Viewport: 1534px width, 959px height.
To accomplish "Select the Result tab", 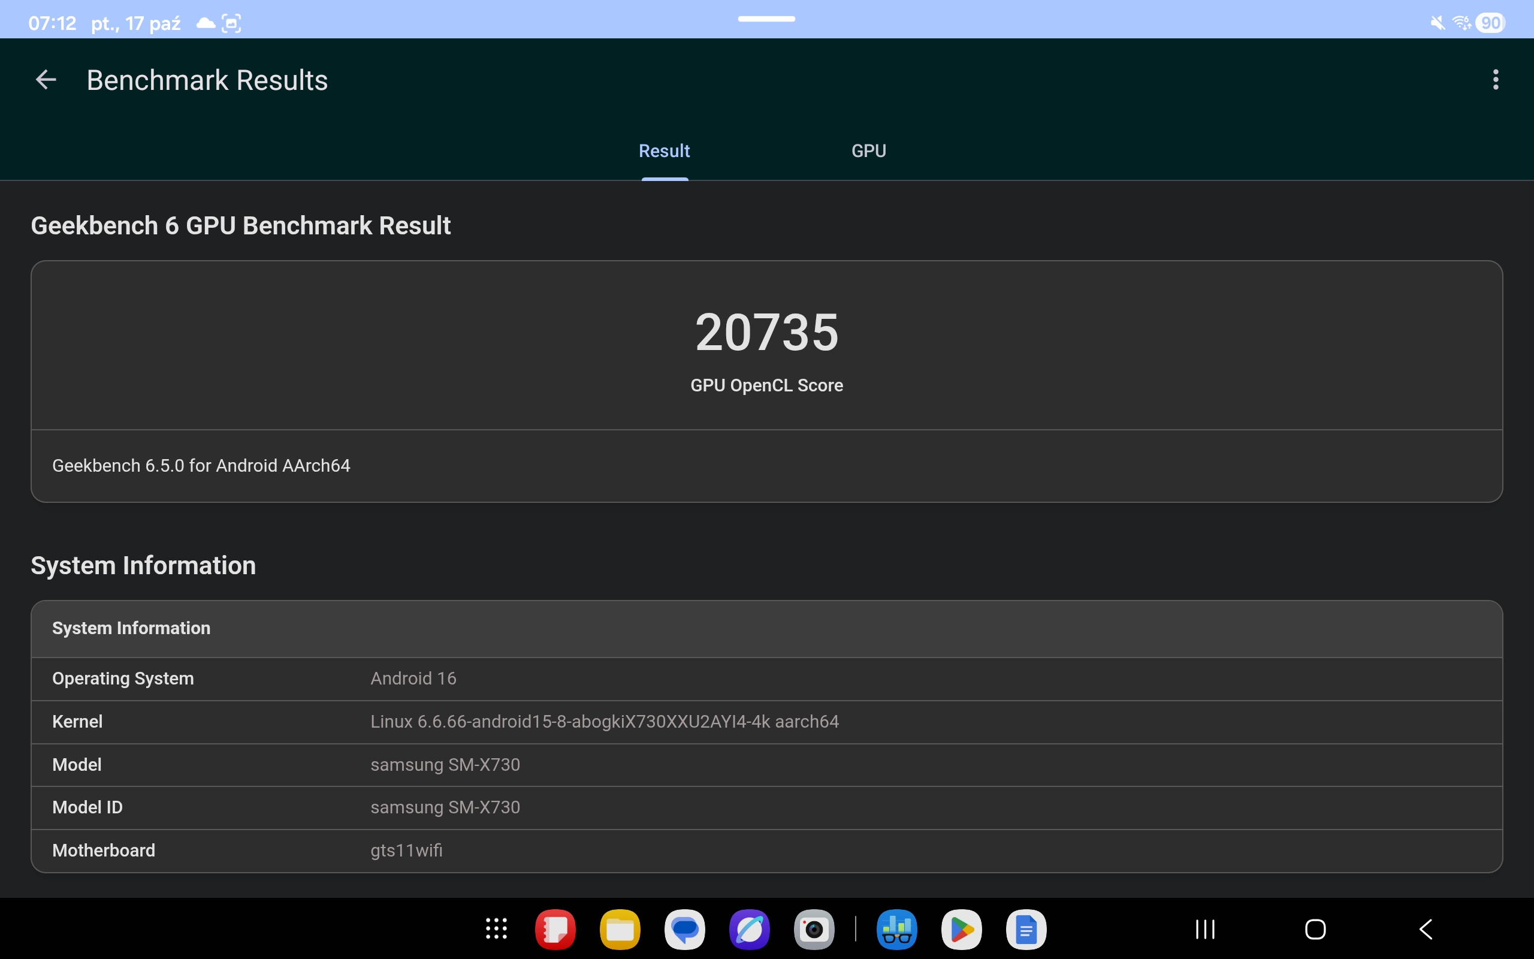I will (x=664, y=151).
